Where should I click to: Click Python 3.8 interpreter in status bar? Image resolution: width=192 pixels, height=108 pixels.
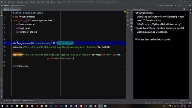click(x=178, y=103)
